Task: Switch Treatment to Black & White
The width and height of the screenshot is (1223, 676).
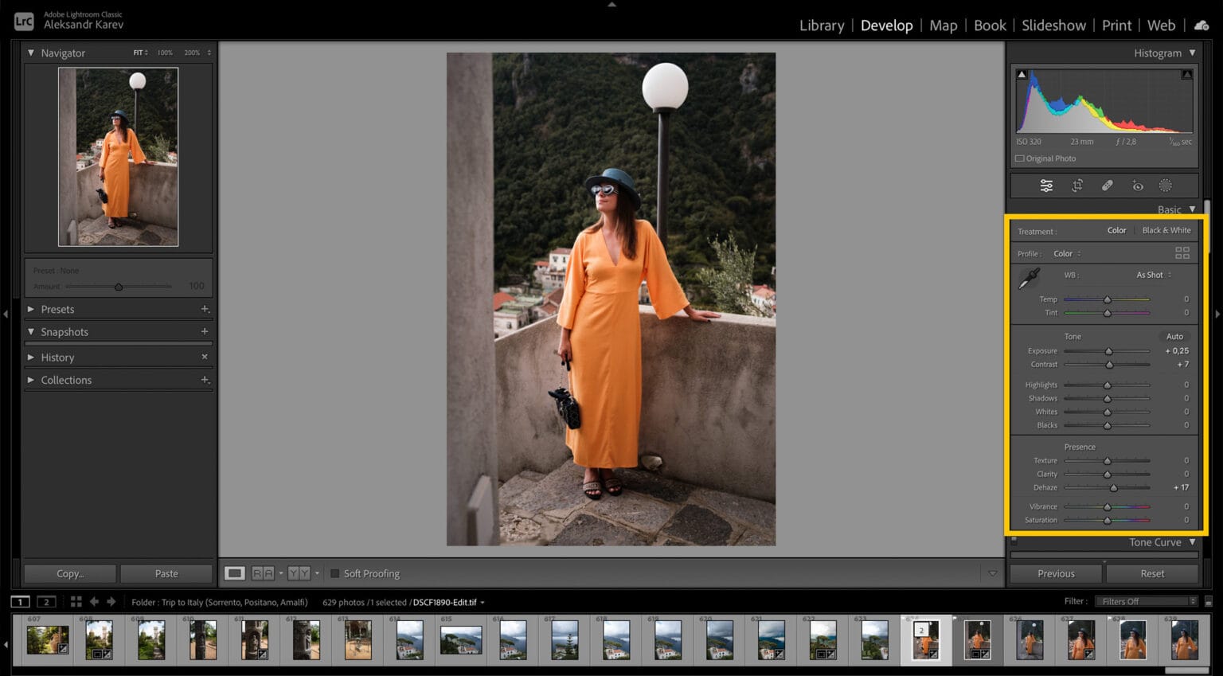Action: point(1166,230)
